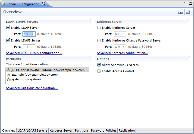Viewport: 194px width, 134px height.
Task: Click the example partition icon
Action: [8, 75]
